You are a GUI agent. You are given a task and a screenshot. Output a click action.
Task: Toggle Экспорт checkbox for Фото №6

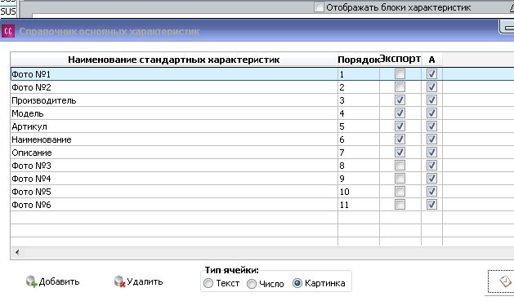pyautogui.click(x=400, y=205)
